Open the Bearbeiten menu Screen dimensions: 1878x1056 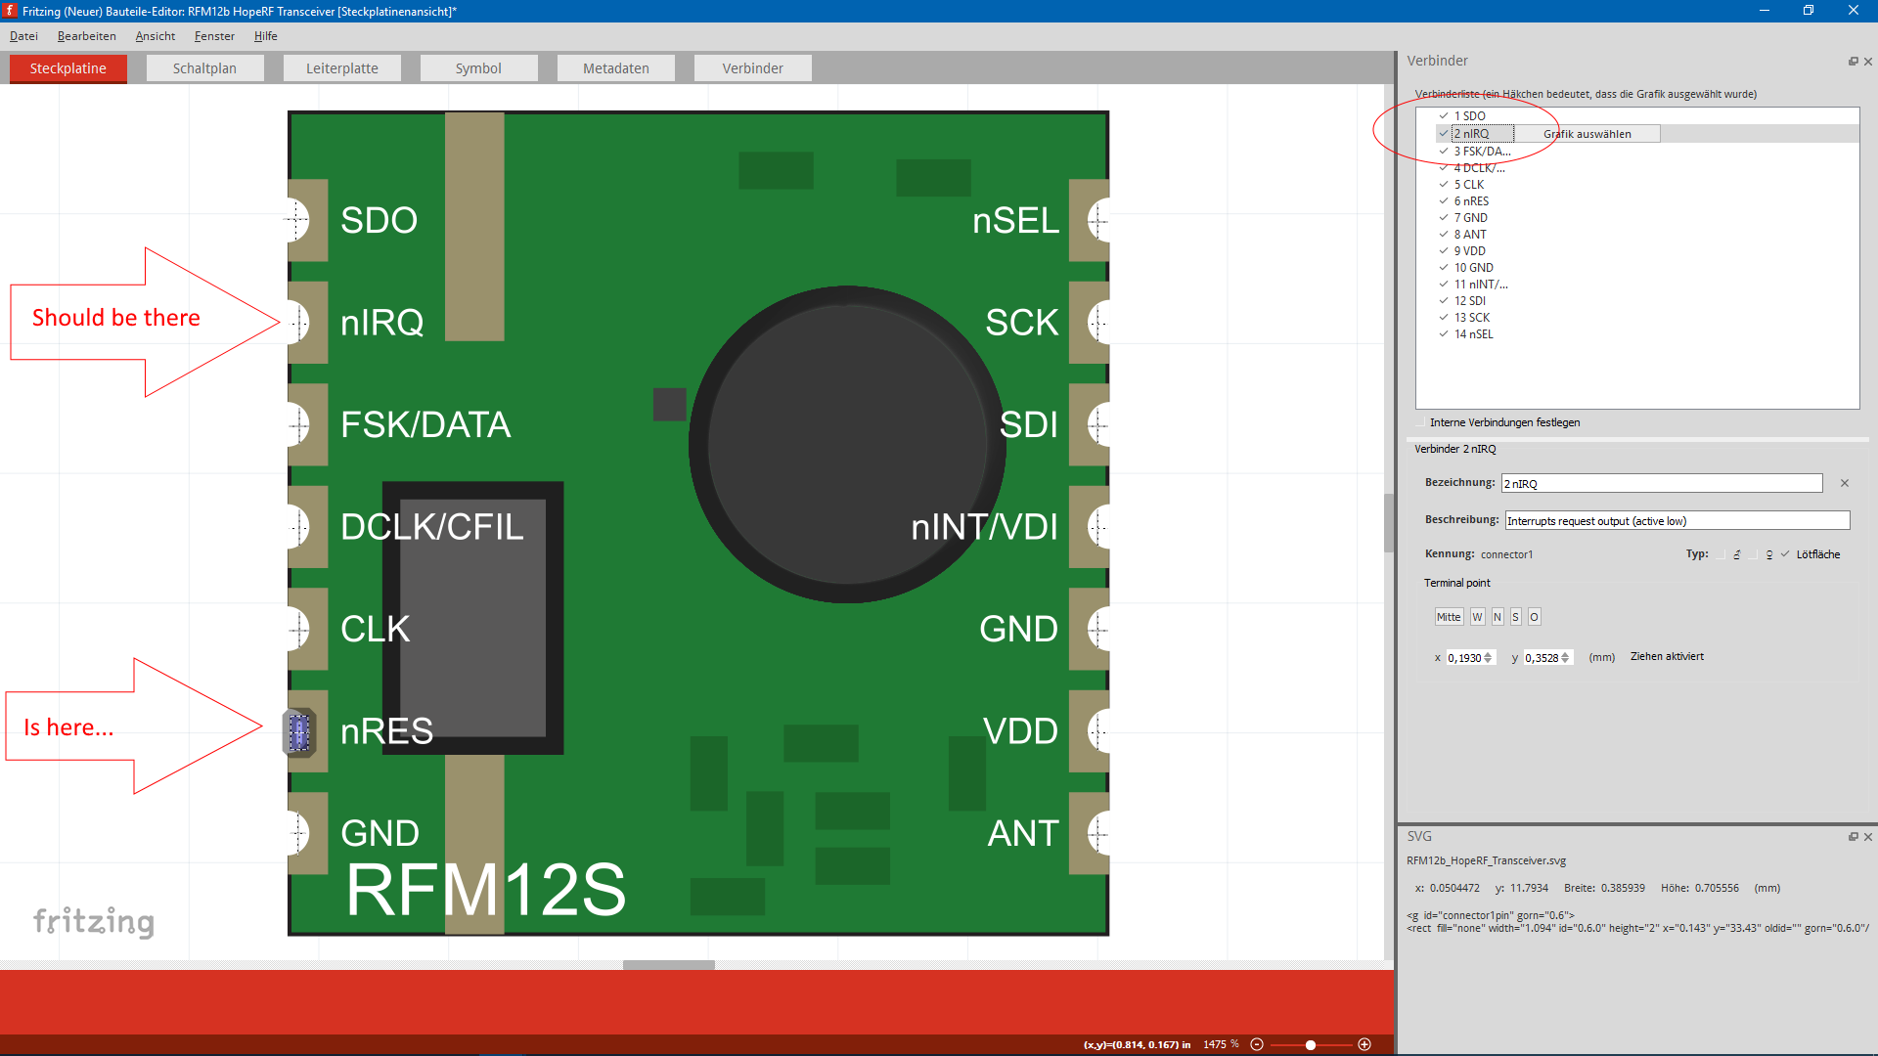(x=86, y=36)
